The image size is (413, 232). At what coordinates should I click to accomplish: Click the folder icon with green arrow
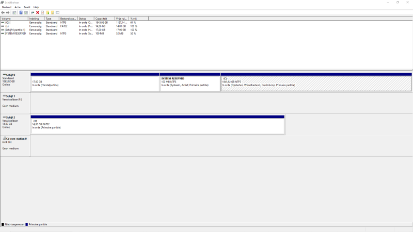pos(47,12)
